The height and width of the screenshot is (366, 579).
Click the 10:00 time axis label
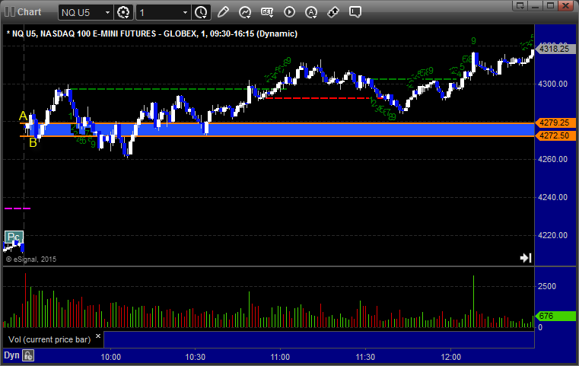(111, 357)
